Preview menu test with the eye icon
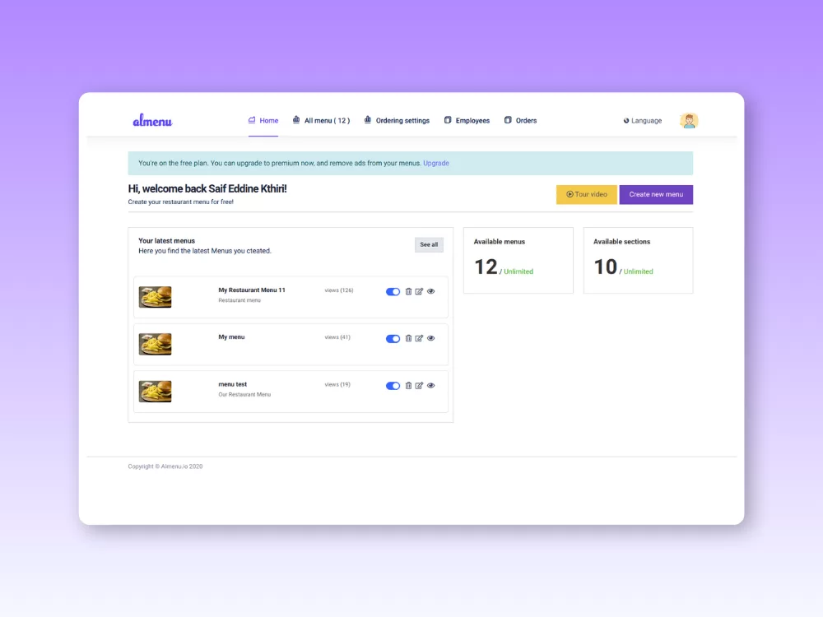823x617 pixels. click(430, 385)
